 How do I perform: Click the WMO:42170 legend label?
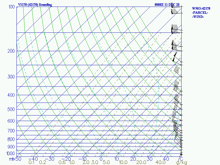pos(201,9)
